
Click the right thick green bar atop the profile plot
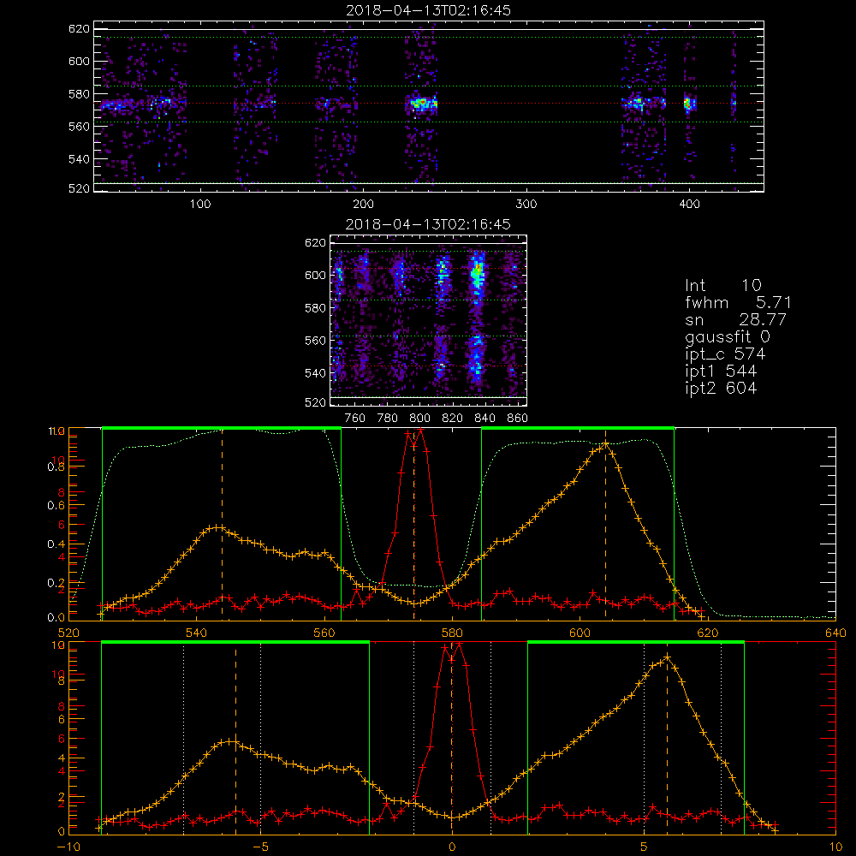pyautogui.click(x=578, y=429)
